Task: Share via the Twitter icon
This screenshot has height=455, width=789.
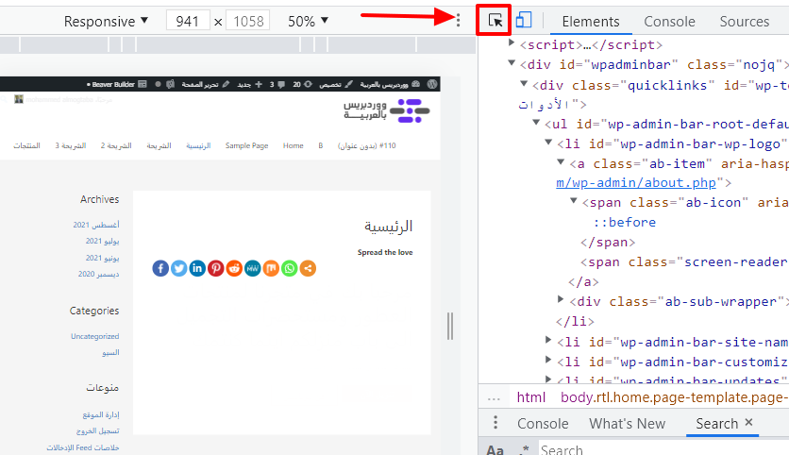Action: point(178,268)
